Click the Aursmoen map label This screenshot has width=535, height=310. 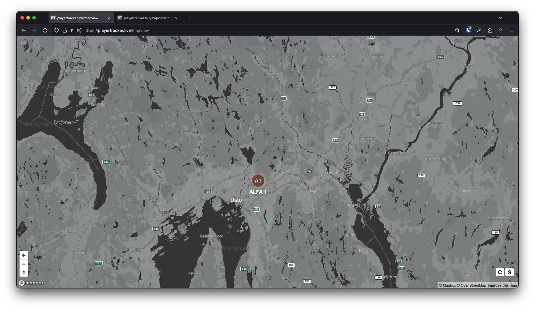[x=461, y=191]
